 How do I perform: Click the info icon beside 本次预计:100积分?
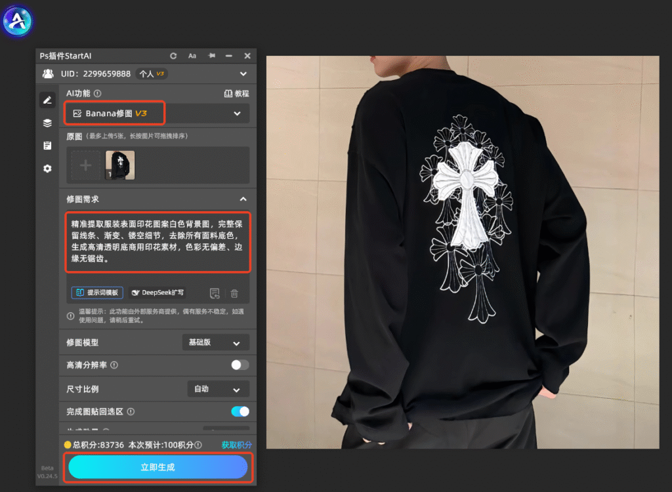tap(198, 445)
